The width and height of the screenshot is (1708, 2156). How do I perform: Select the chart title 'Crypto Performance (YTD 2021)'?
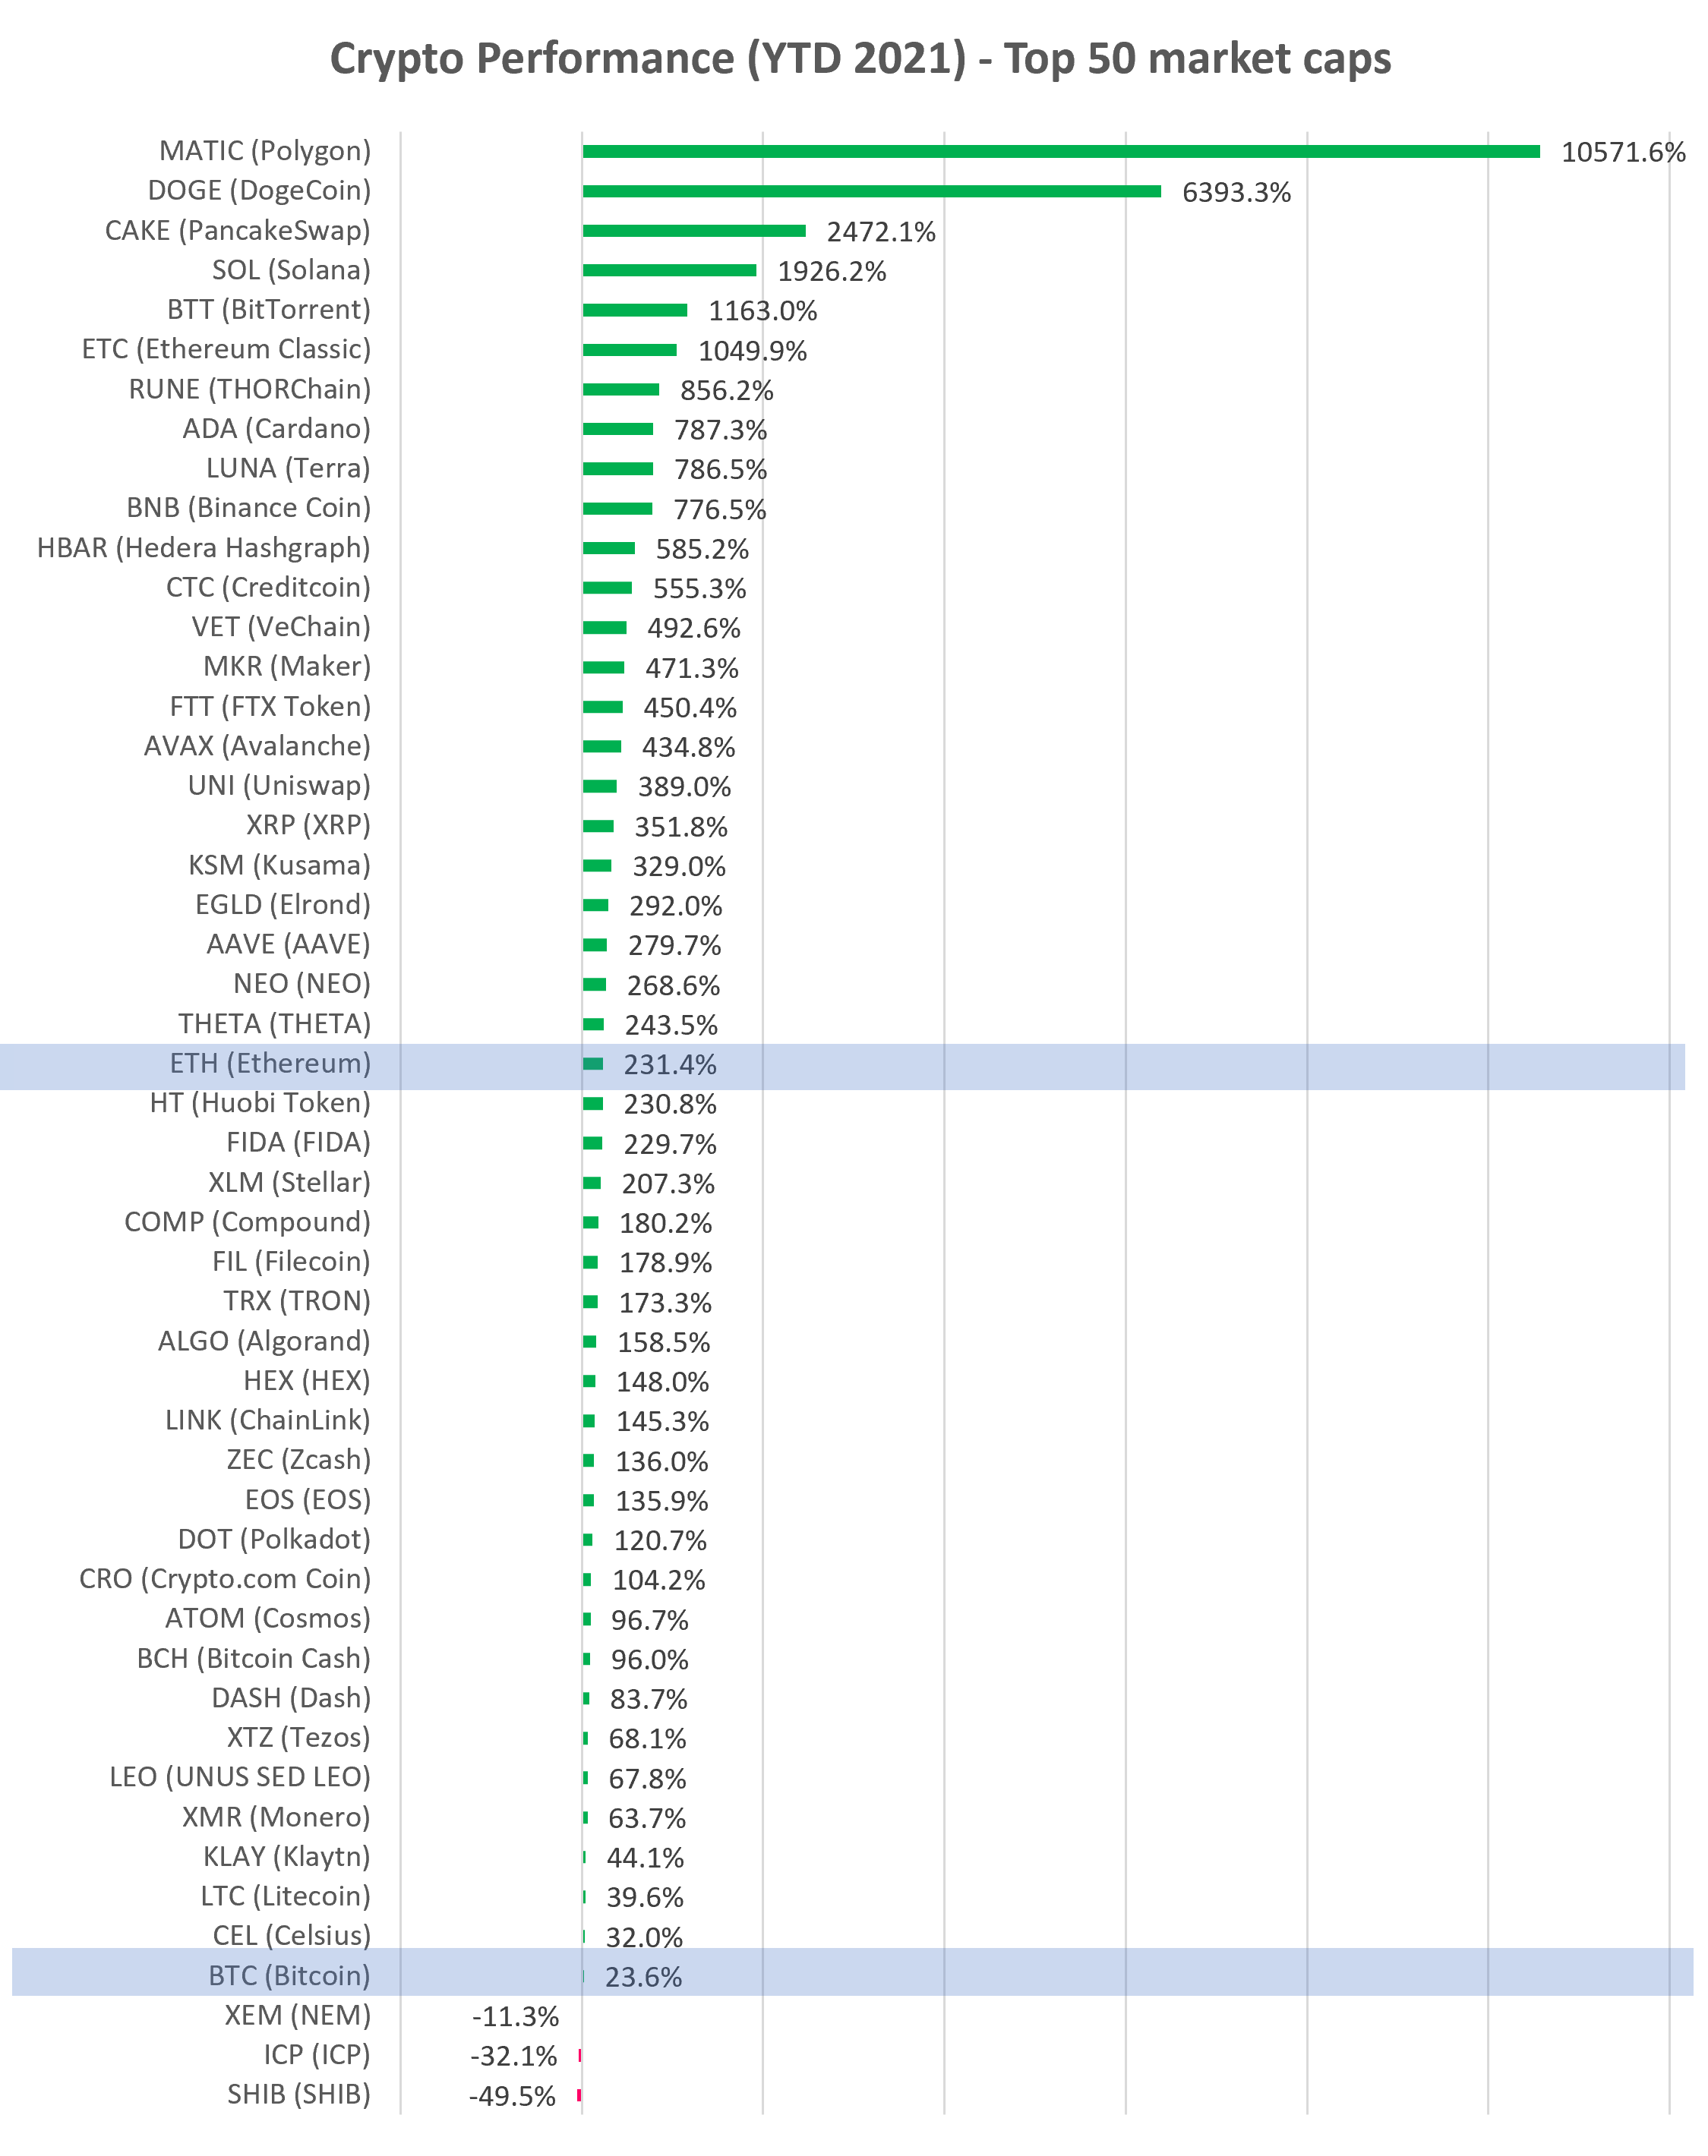click(x=648, y=59)
